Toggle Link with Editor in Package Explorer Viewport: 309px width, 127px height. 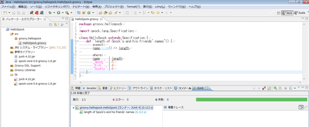[55, 25]
